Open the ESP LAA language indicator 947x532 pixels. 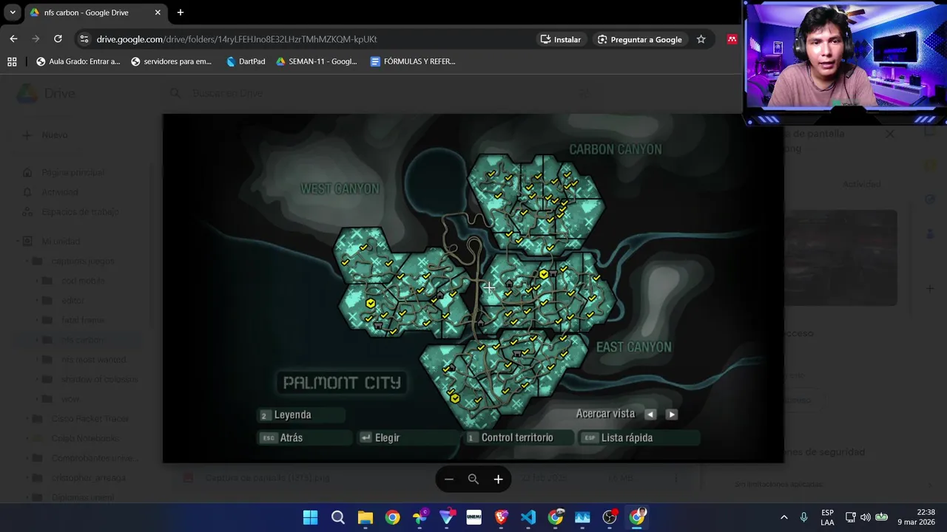coord(827,517)
